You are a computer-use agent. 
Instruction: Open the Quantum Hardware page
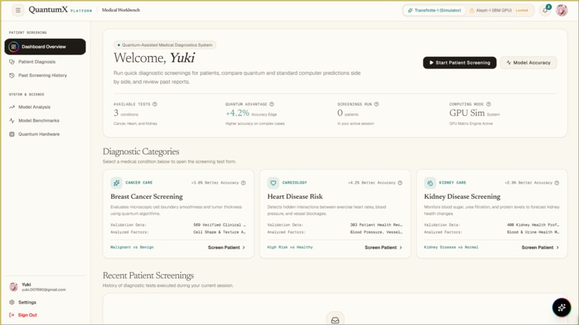tap(45, 134)
